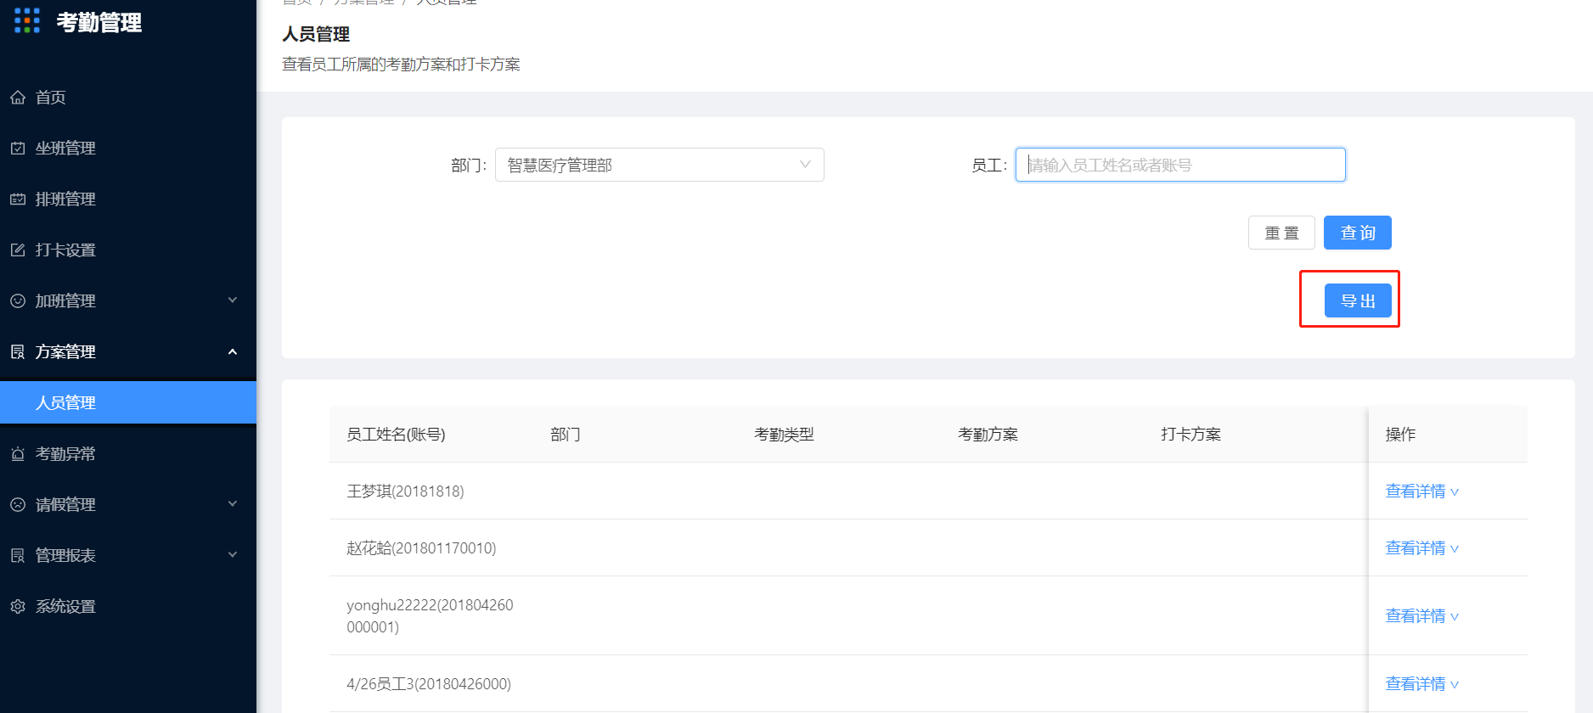This screenshot has height=713, width=1593.
Task: Select the 人员管理 submenu item
Action: pyautogui.click(x=128, y=402)
